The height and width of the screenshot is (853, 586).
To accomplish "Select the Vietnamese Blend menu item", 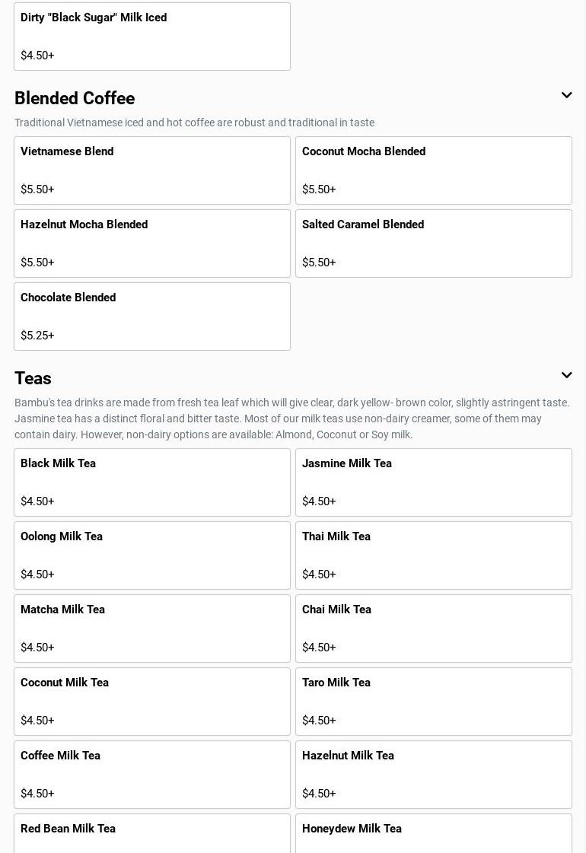I will [152, 170].
